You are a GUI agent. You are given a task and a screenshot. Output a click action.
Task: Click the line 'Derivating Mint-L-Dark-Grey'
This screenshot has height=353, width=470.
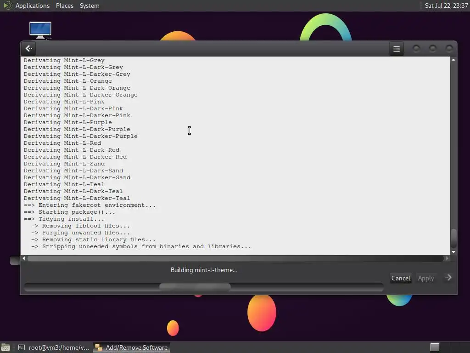click(x=73, y=67)
